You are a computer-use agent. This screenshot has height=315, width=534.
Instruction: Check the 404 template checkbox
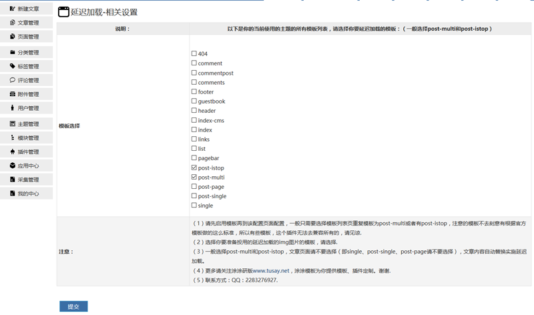(194, 53)
